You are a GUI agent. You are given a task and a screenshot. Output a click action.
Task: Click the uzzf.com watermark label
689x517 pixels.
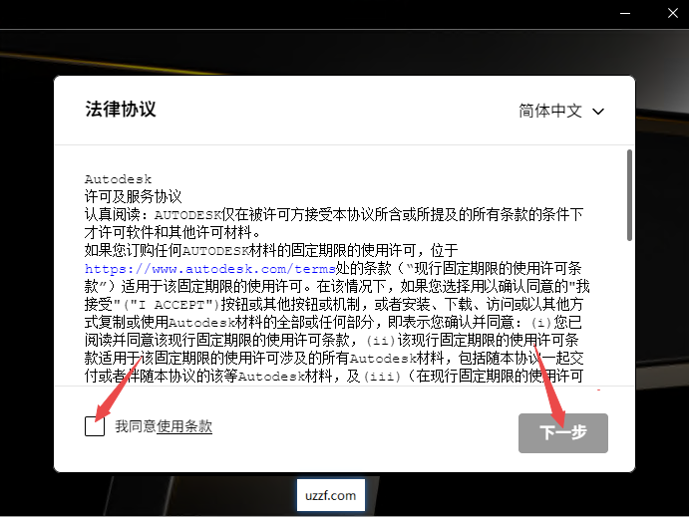[330, 495]
